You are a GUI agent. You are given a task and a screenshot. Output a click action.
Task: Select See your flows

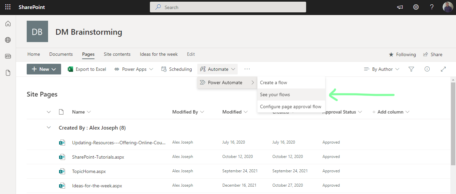click(291, 94)
